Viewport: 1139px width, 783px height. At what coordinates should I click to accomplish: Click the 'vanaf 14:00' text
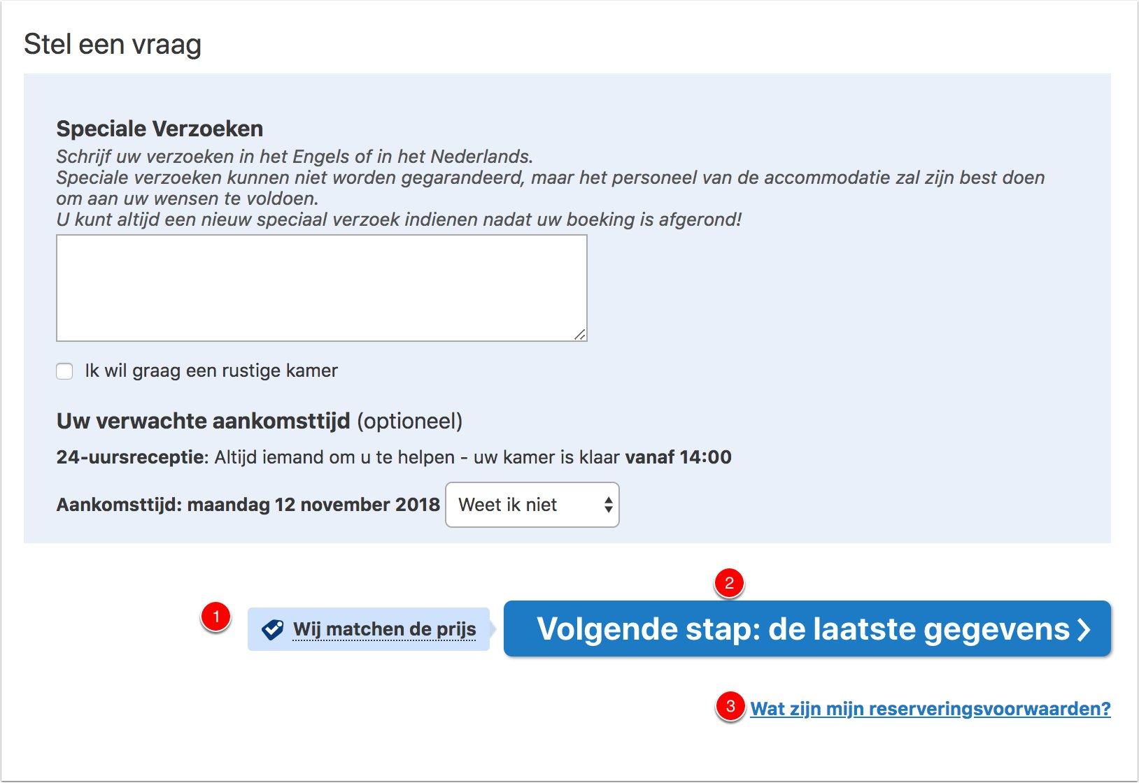[678, 457]
